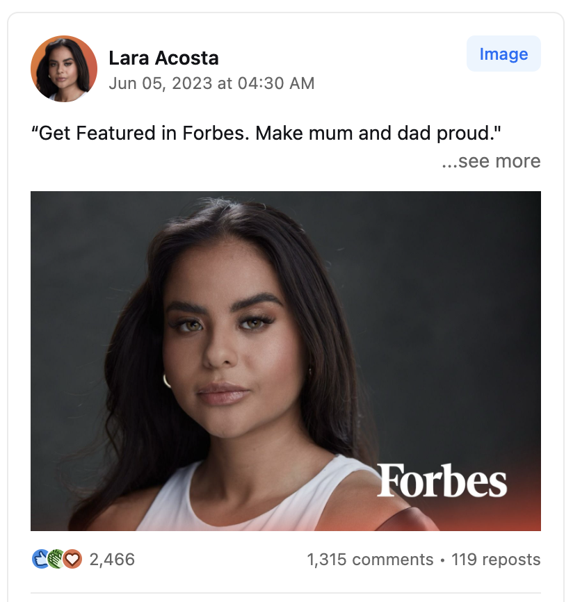The width and height of the screenshot is (573, 602).
Task: Click the like thumbs-up reaction icon
Action: pyautogui.click(x=40, y=558)
